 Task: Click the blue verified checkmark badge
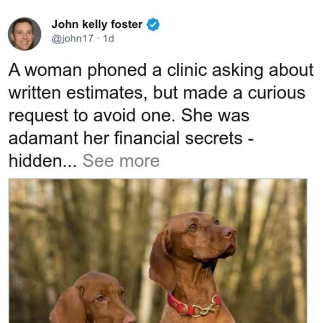[153, 24]
